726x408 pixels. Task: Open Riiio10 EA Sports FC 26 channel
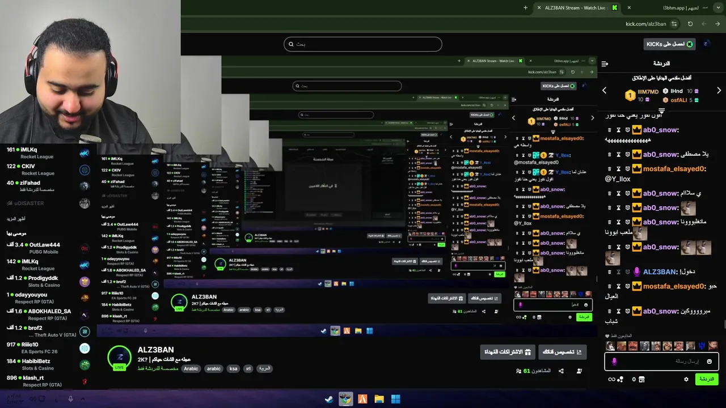click(48, 348)
